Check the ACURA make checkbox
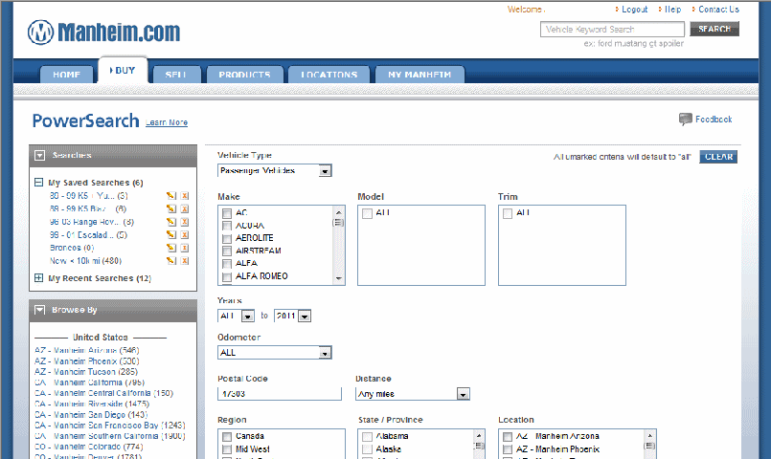 coord(227,226)
